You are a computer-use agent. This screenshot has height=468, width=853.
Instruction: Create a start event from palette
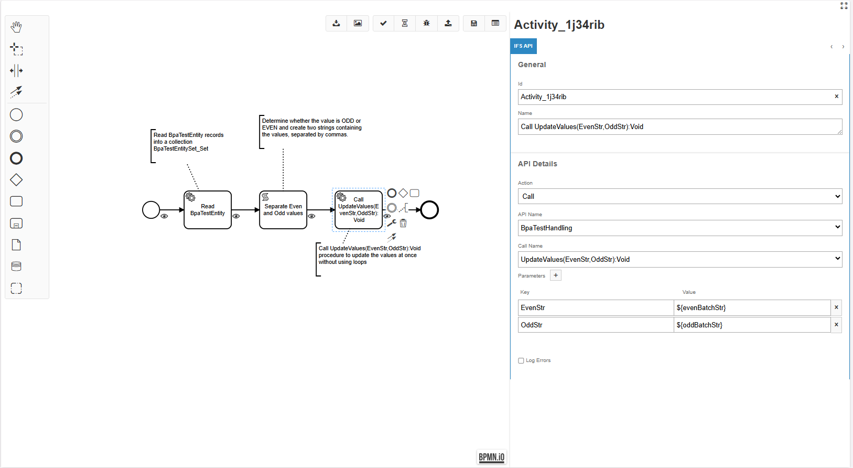click(x=16, y=114)
